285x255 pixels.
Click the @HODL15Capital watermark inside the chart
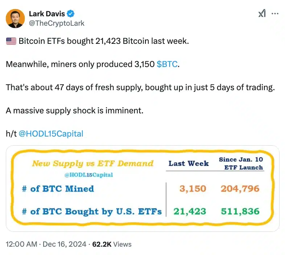pos(89,175)
